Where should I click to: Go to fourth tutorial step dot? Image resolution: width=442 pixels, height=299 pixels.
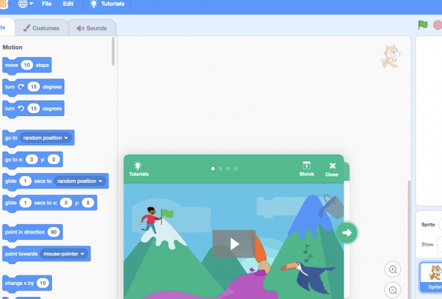[x=236, y=169]
